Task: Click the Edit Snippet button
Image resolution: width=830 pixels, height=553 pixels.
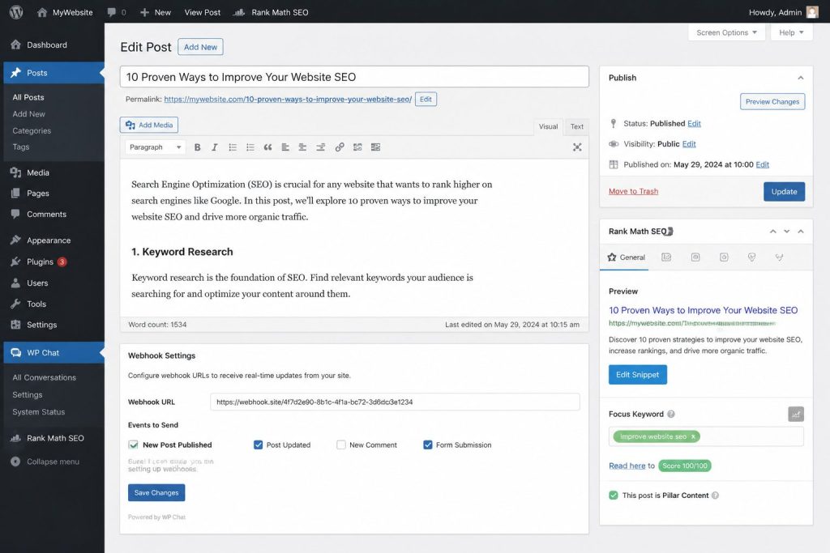Action: [x=637, y=375]
